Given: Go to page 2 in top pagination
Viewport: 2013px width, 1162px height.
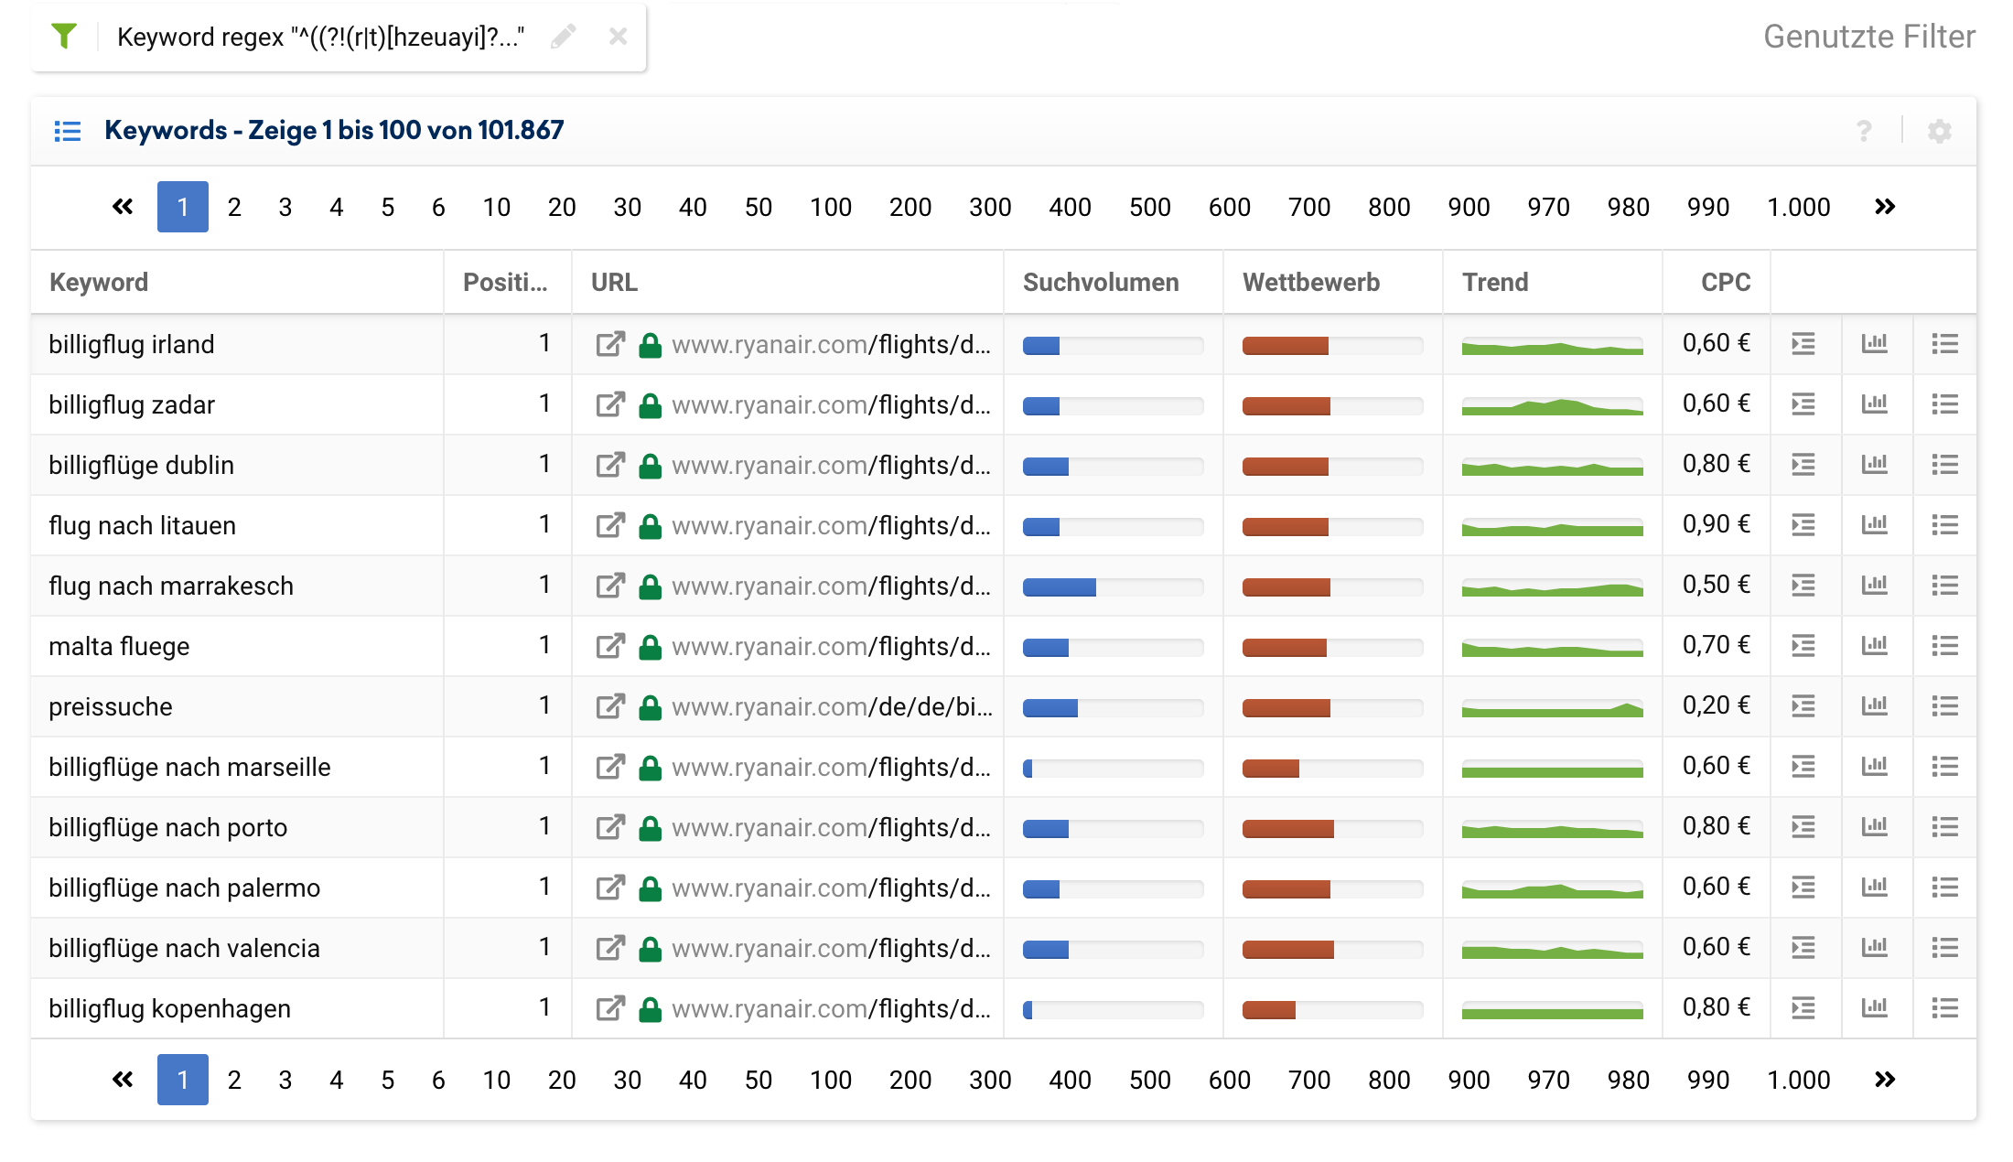Looking at the screenshot, I should click(x=234, y=207).
